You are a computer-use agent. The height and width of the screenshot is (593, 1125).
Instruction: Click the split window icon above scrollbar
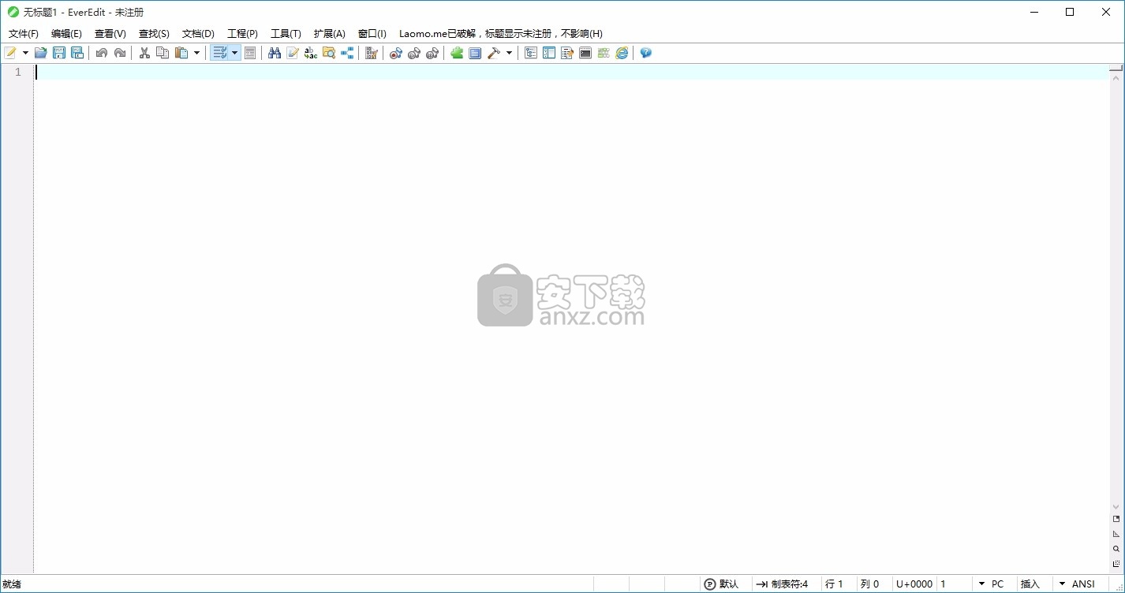pyautogui.click(x=1116, y=69)
